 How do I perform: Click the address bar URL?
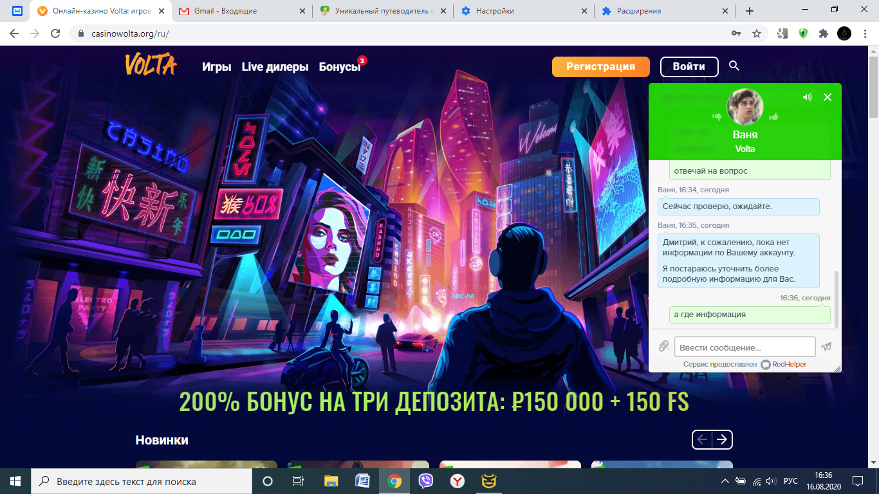click(x=130, y=33)
